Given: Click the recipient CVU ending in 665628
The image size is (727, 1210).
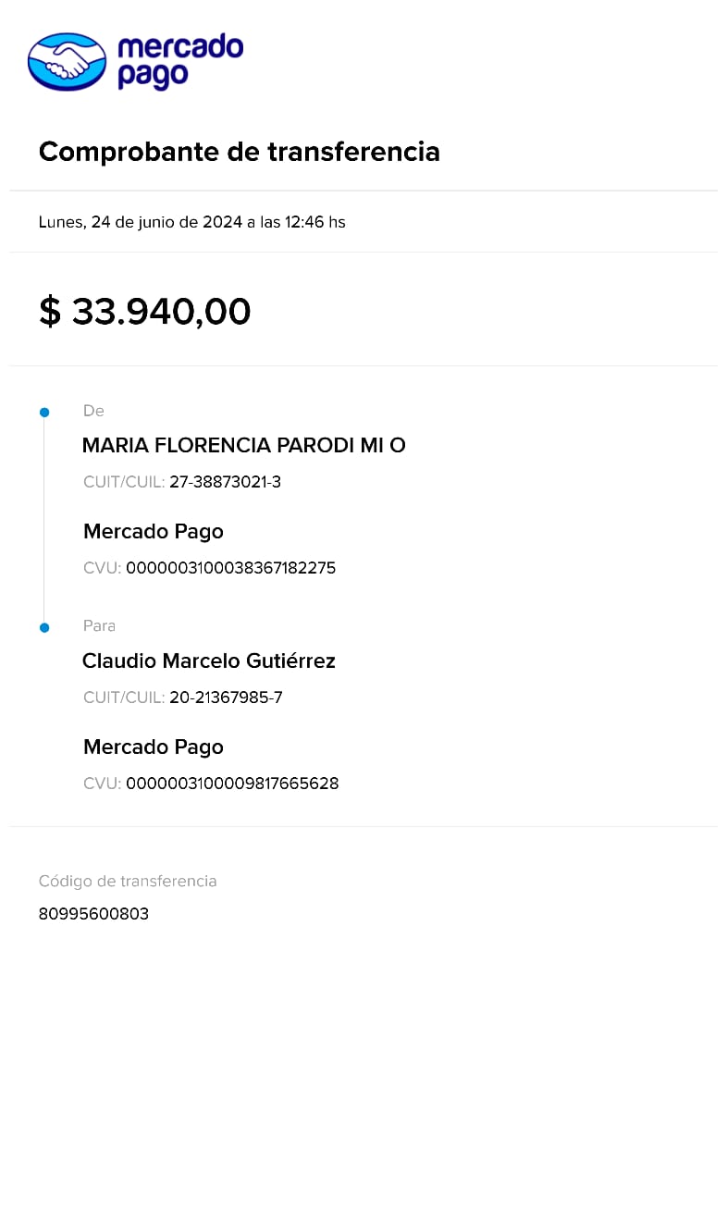Looking at the screenshot, I should tap(231, 784).
